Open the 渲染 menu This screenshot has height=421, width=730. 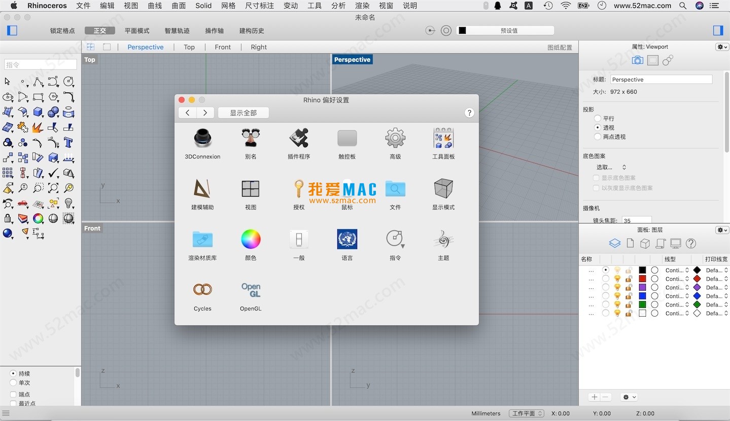pos(362,6)
